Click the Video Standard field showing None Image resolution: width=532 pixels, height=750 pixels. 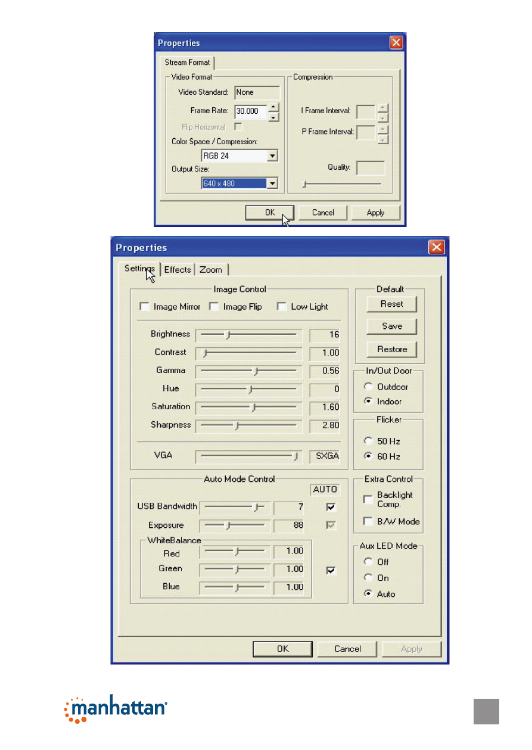click(257, 92)
